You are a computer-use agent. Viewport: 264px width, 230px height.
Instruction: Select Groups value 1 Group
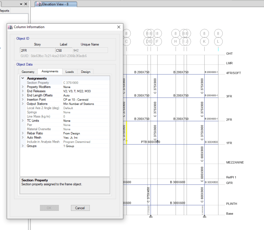click(x=69, y=146)
